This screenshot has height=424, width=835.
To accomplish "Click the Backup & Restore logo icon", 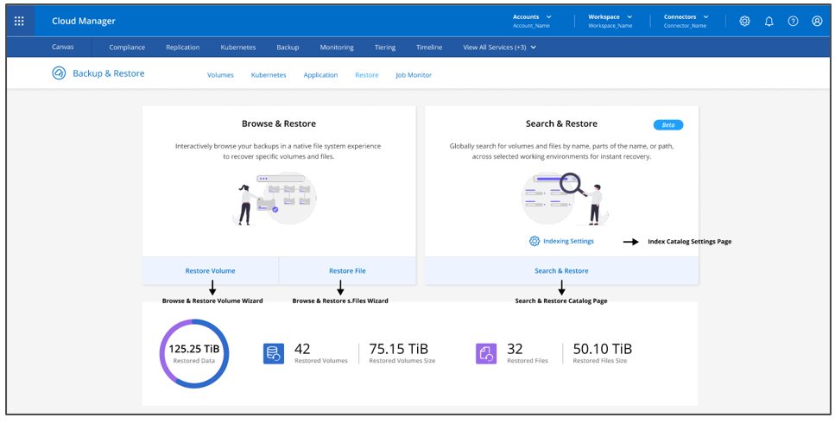I will point(59,73).
